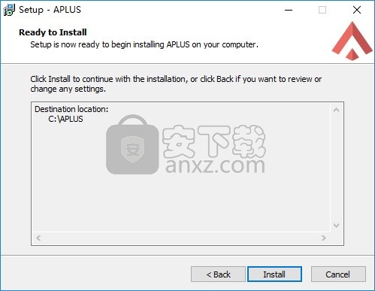375x291 pixels.
Task: Click the vertical scrollbar track in summary box
Action: (337, 168)
